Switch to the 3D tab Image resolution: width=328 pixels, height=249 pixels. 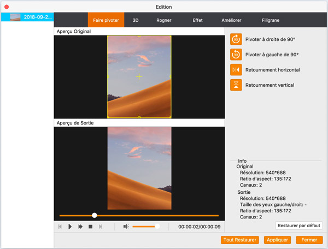[136, 20]
